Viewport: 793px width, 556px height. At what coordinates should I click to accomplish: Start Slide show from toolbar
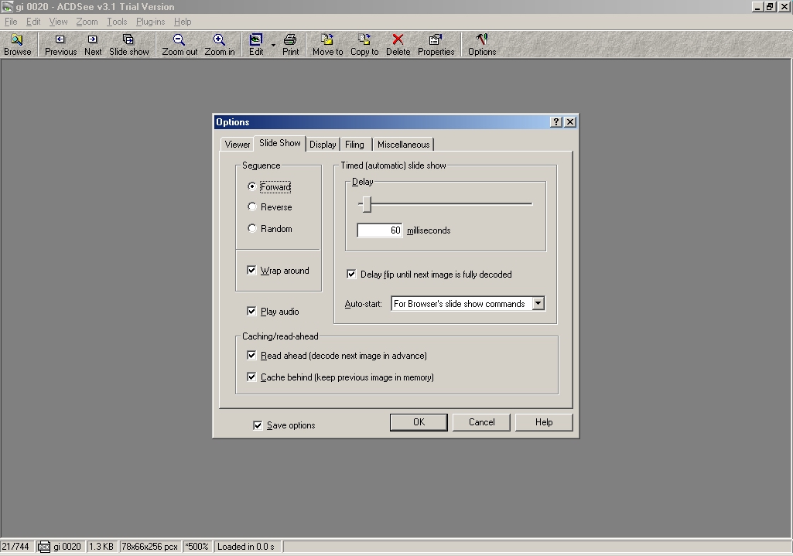pos(129,45)
